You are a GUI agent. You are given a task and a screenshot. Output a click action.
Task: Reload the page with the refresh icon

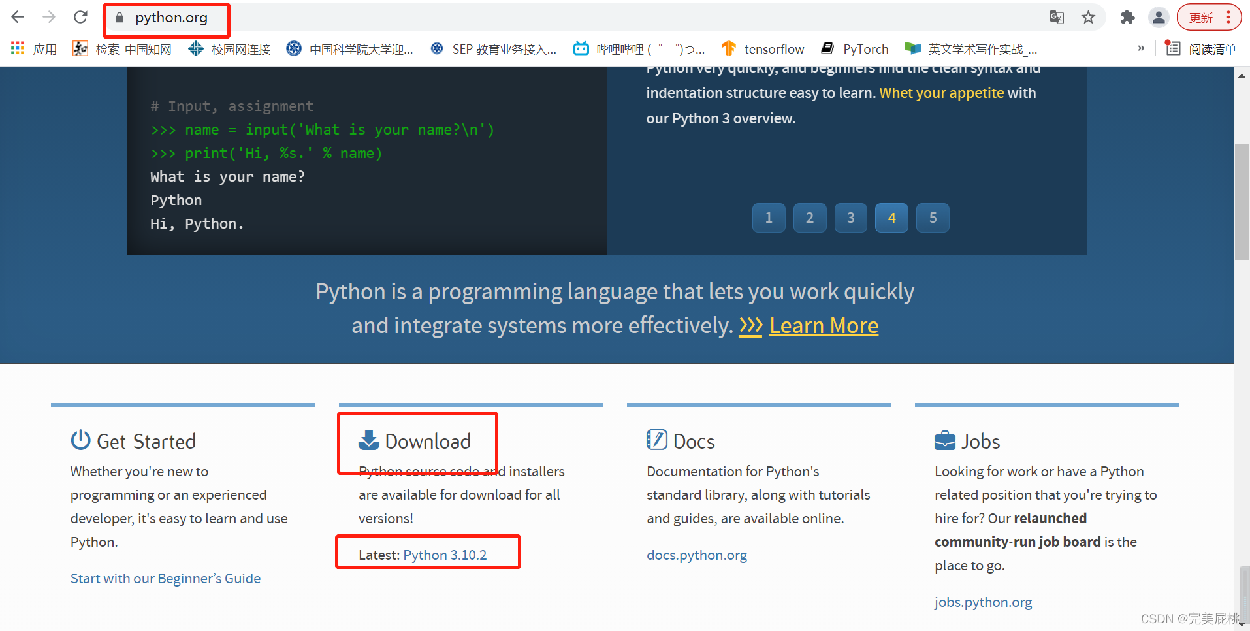80,17
